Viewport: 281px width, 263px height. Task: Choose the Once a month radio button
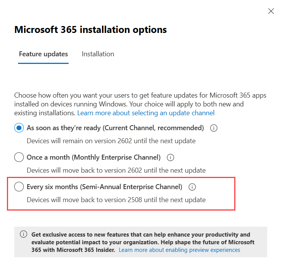click(x=19, y=157)
